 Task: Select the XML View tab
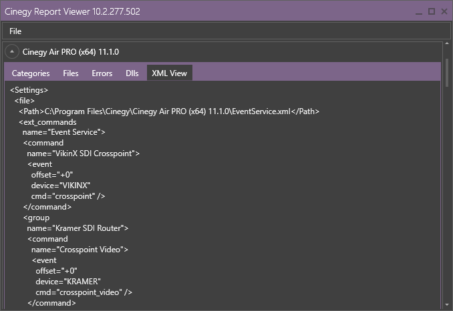[170, 73]
